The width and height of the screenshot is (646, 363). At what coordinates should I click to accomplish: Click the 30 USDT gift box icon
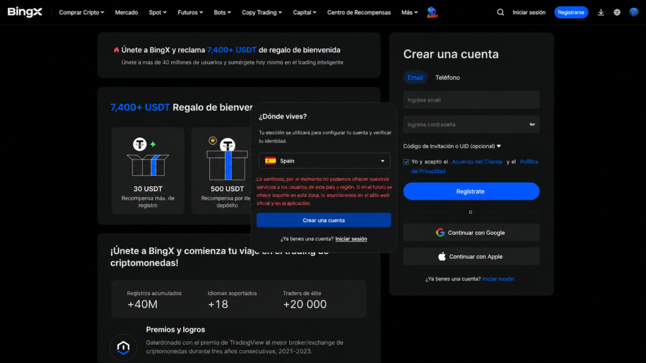pyautogui.click(x=148, y=157)
